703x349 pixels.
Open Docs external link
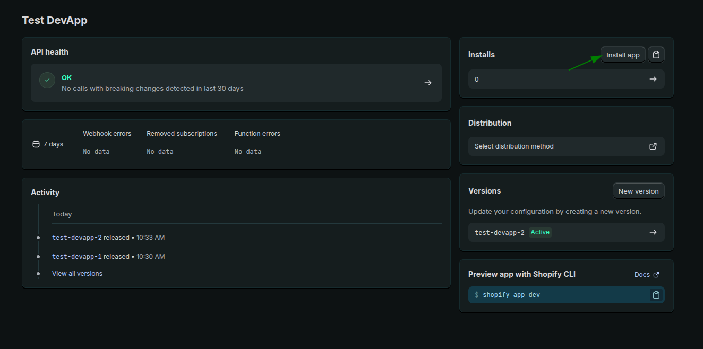646,275
